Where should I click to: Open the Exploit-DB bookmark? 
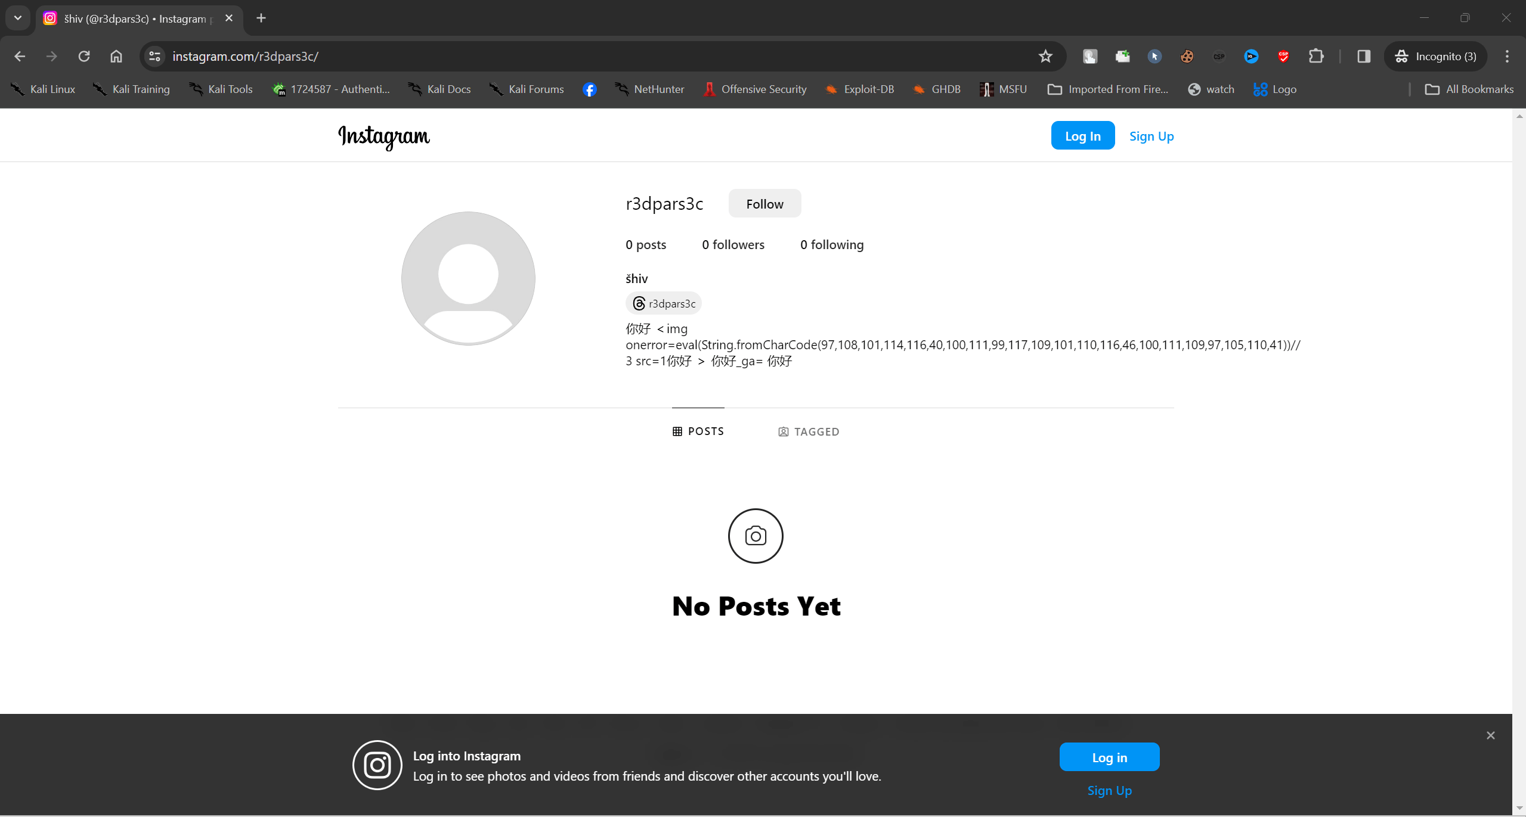[859, 89]
